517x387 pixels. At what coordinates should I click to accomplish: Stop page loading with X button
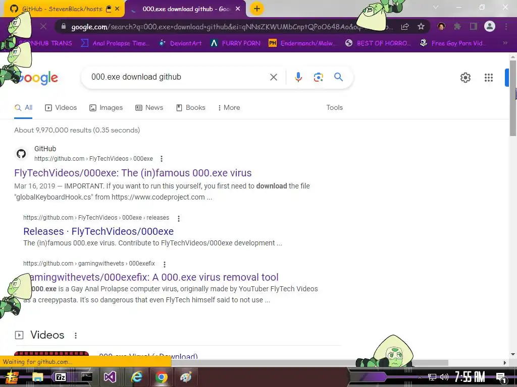tap(43, 26)
